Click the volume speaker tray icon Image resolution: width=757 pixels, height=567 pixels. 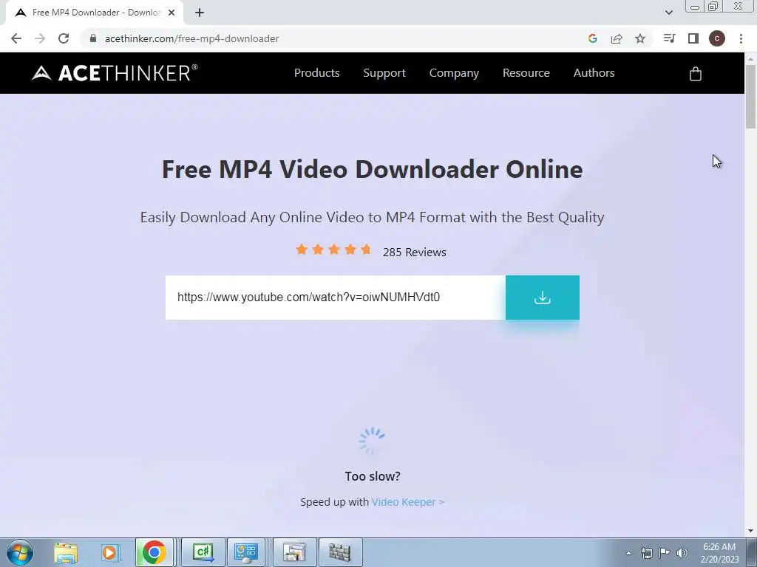(682, 553)
